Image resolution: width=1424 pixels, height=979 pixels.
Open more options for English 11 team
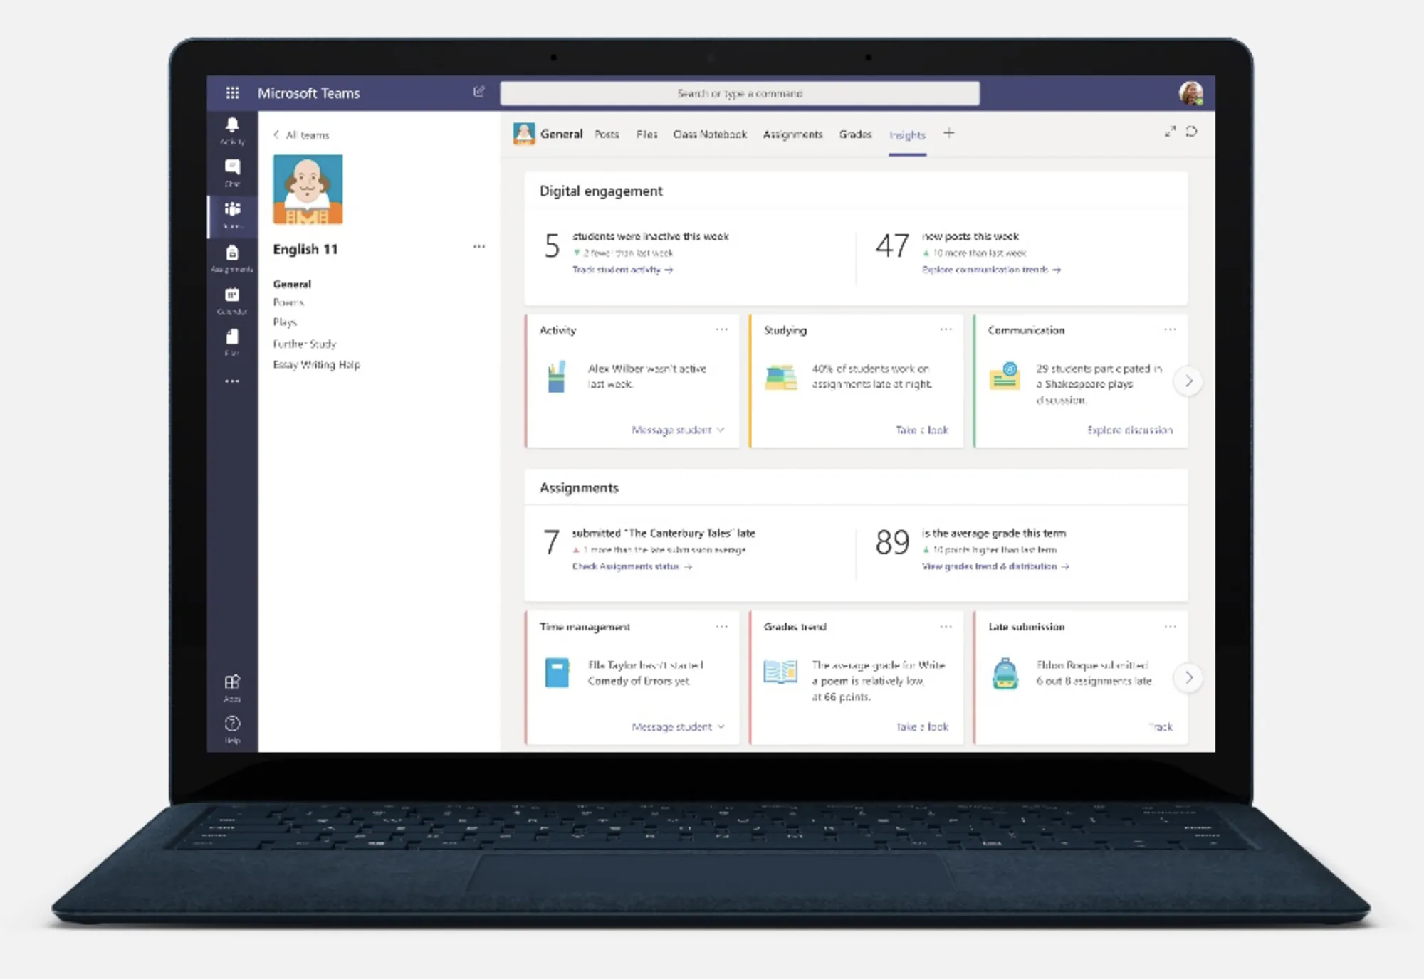click(x=479, y=247)
